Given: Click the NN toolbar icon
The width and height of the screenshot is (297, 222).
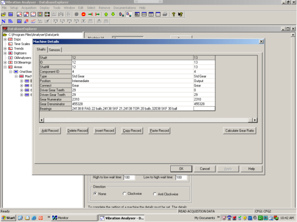Looking at the screenshot, I should click(77, 21).
